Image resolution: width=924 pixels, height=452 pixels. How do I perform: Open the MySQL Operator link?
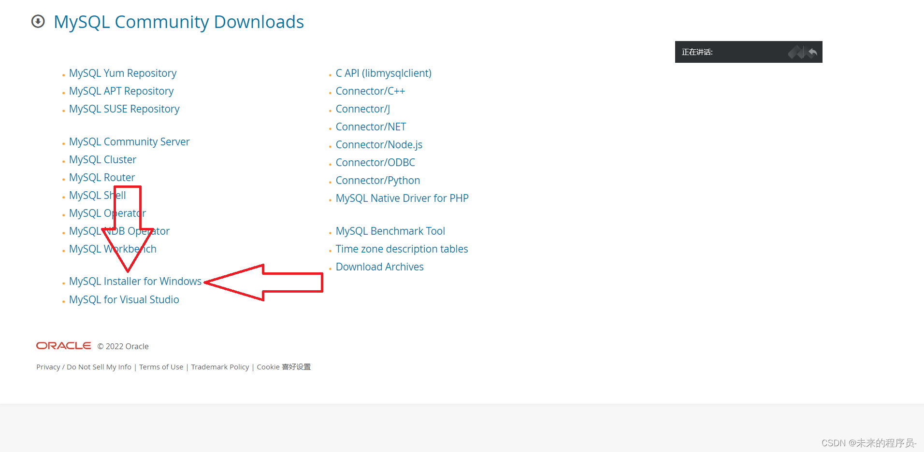point(107,213)
